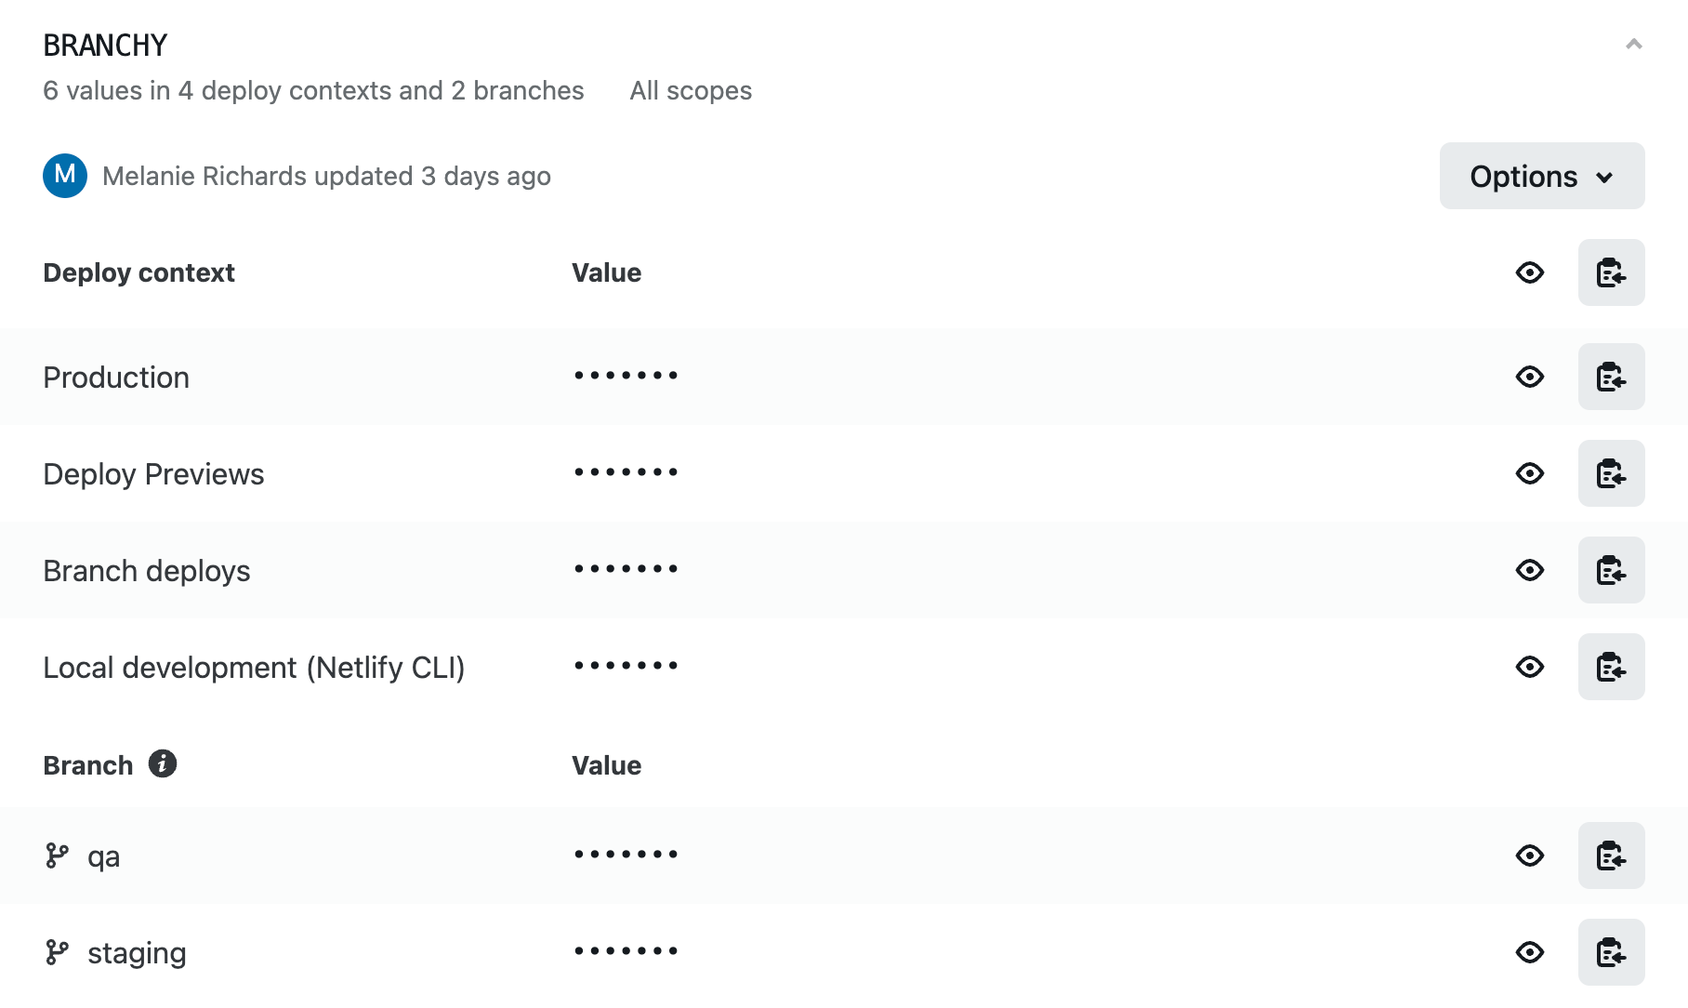Click the All scopes label
The image size is (1688, 1008).
click(x=691, y=90)
